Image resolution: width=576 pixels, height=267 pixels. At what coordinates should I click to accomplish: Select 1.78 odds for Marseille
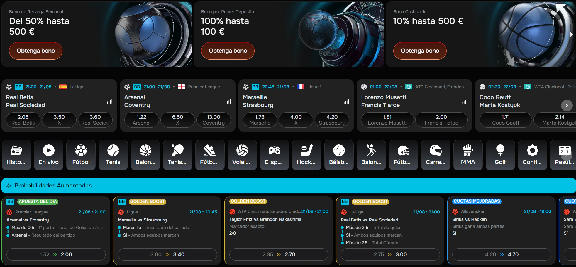coord(260,120)
